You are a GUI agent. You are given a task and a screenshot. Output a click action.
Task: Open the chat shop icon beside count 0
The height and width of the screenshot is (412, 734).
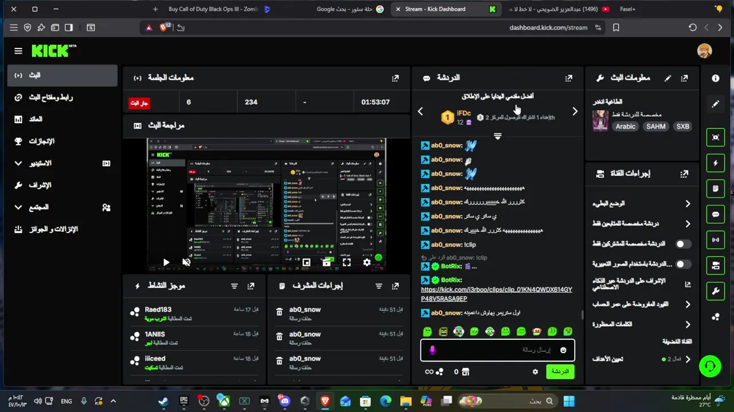[x=465, y=371]
